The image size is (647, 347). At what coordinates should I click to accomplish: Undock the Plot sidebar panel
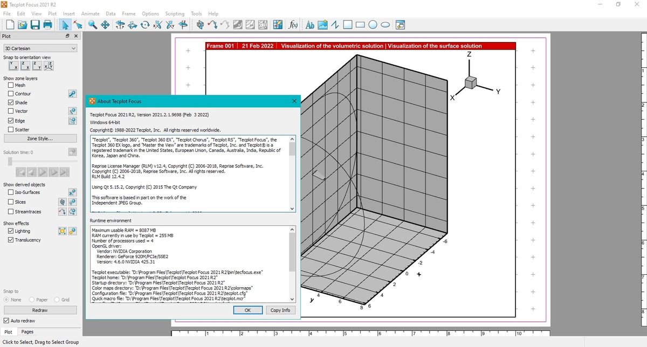67,36
